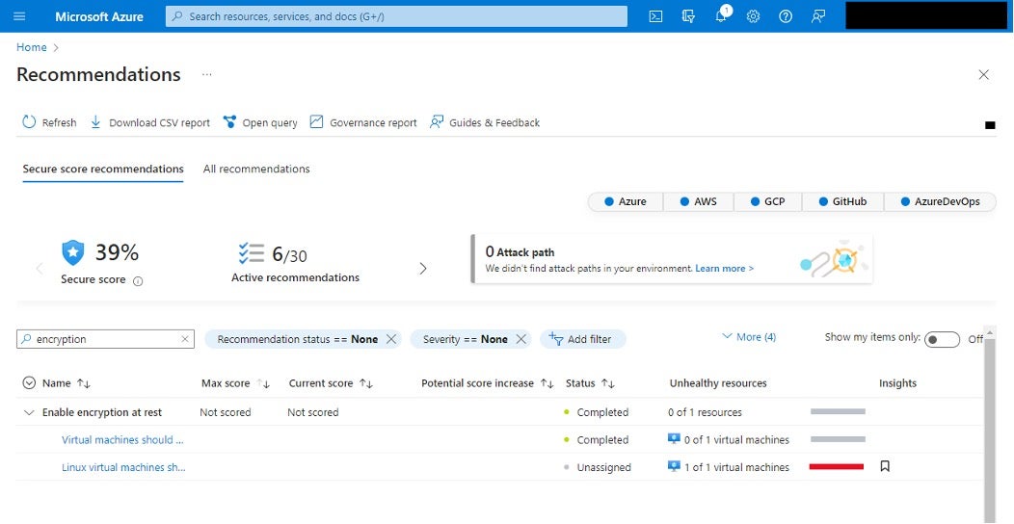This screenshot has width=1014, height=524.
Task: Expand all via the Name column chevron circle
Action: coord(29,383)
